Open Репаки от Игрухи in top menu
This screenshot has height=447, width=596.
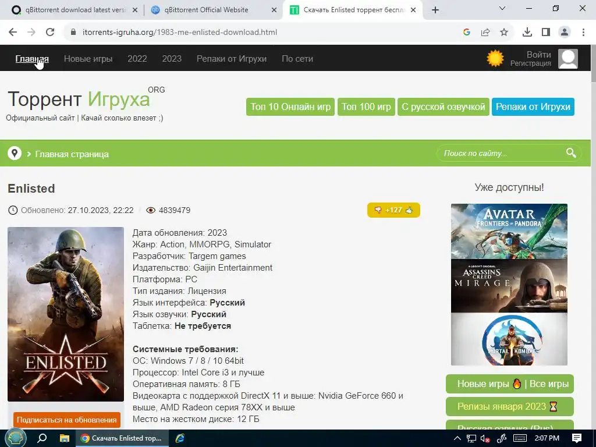coord(232,59)
